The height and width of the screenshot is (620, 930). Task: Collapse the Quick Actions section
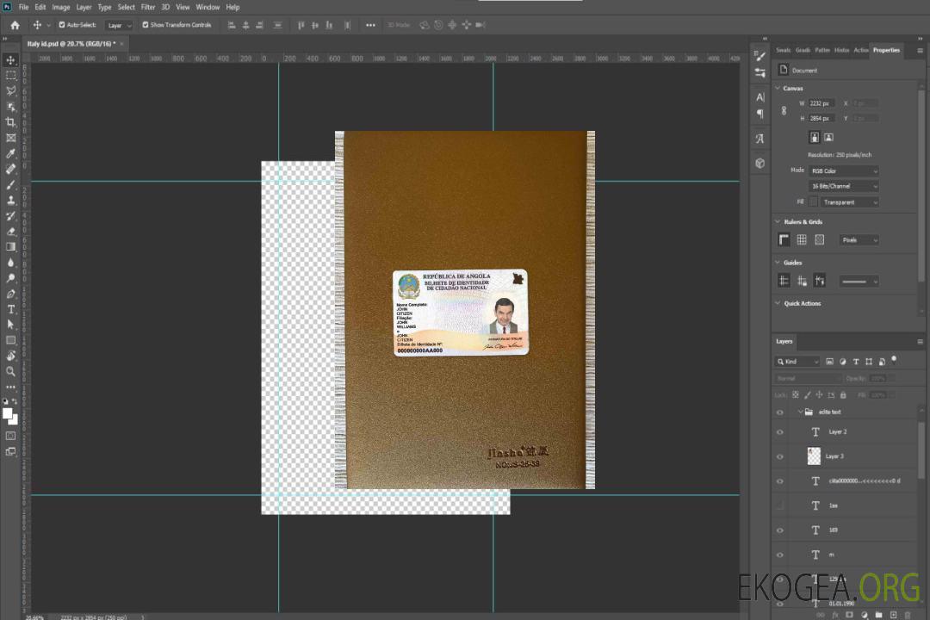click(778, 303)
